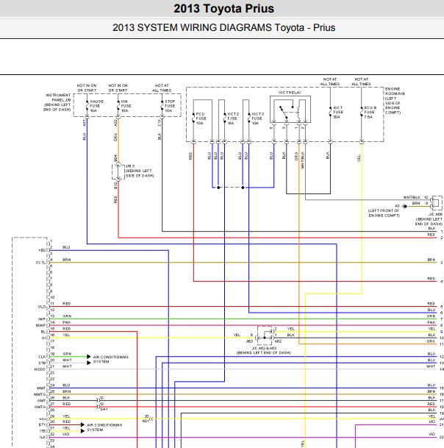Click the CLK terminal label

[42, 357]
